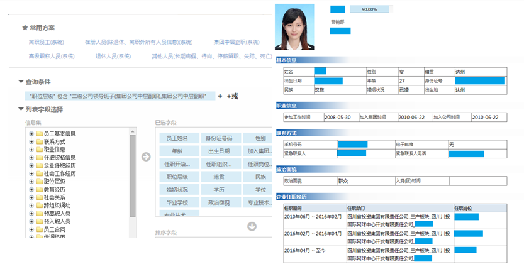Click the 员工基本信息 folder icon
This screenshot has height=269, width=524.
click(x=39, y=134)
